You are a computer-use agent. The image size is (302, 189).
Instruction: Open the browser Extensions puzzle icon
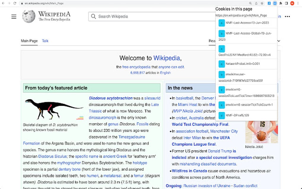click(x=281, y=3)
